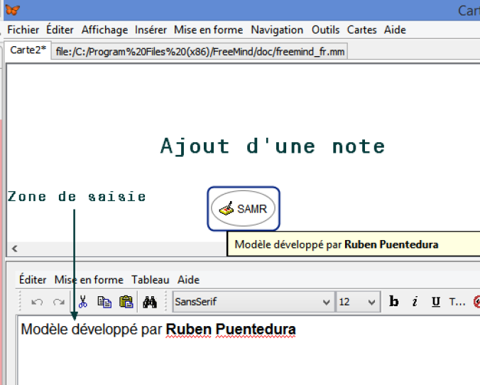The height and width of the screenshot is (385, 480).
Task: Switch to the Carte2* tab
Action: click(x=28, y=50)
